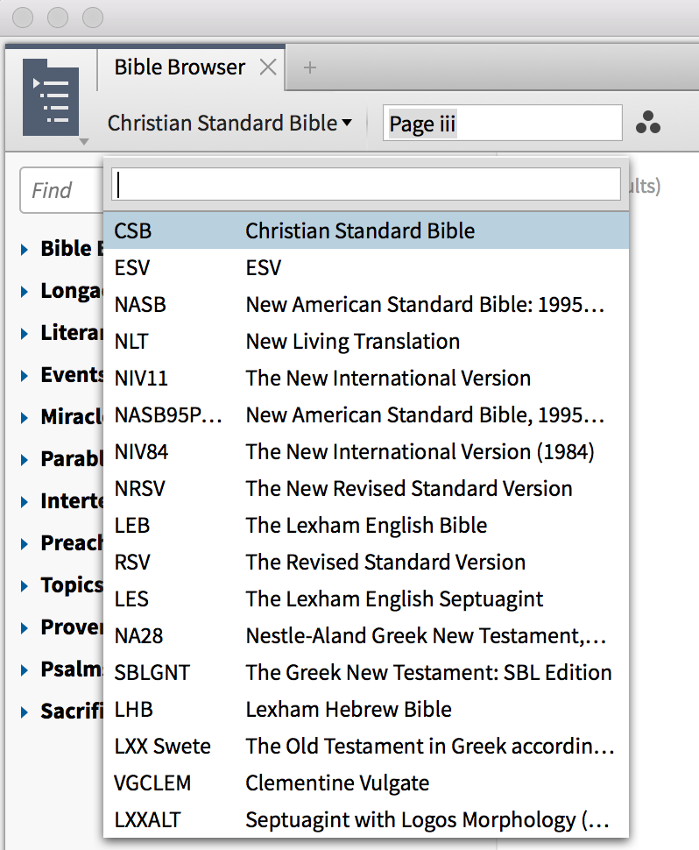Open the Christian Standard Bible dropdown
Screen dimensions: 699x850
click(229, 123)
